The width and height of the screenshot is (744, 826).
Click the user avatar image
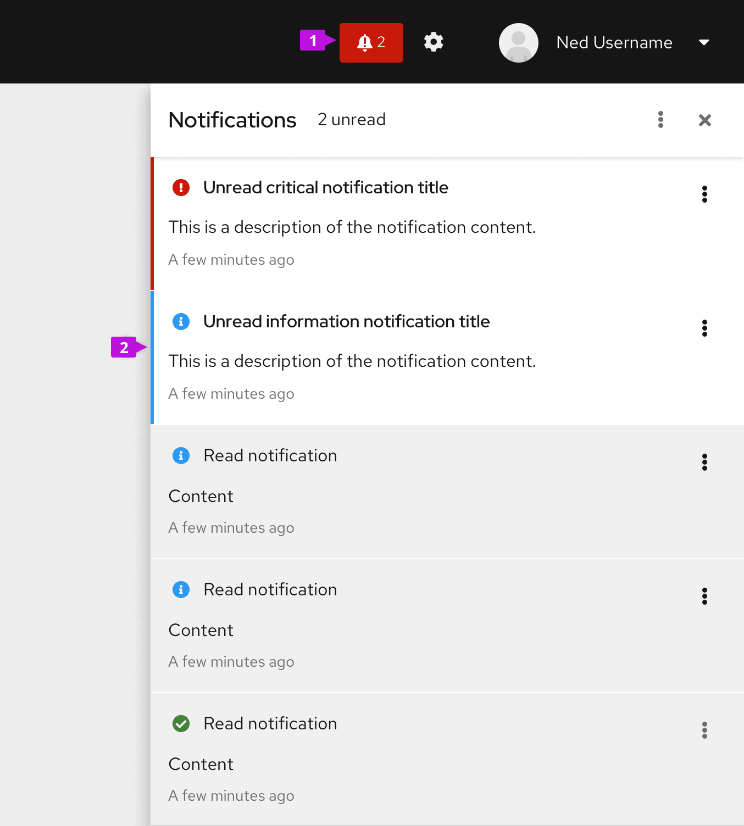pyautogui.click(x=518, y=43)
